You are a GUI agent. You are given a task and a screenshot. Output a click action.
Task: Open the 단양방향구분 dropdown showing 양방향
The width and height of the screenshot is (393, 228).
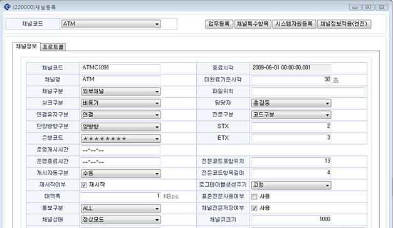[x=120, y=127]
